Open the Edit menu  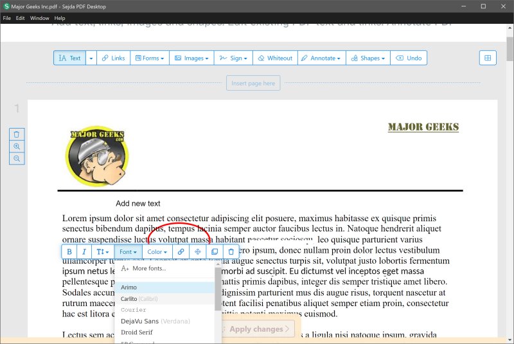pyautogui.click(x=21, y=18)
